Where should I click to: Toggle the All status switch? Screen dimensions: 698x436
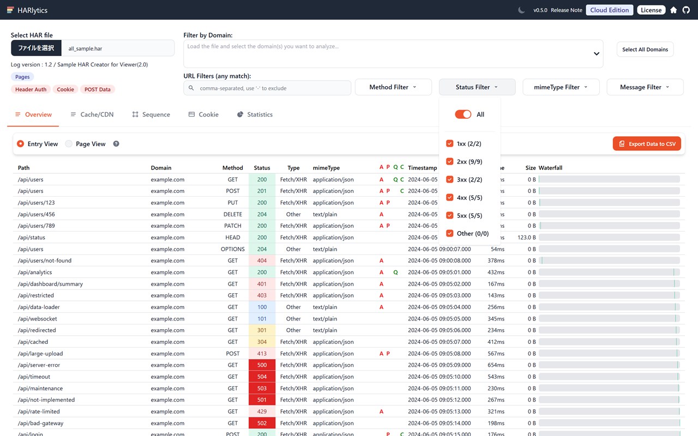[463, 114]
